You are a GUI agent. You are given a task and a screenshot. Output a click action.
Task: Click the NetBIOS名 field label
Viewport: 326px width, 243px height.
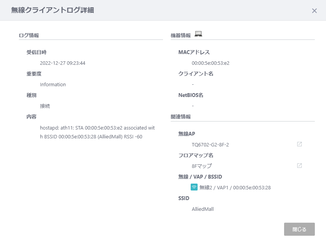(x=191, y=95)
